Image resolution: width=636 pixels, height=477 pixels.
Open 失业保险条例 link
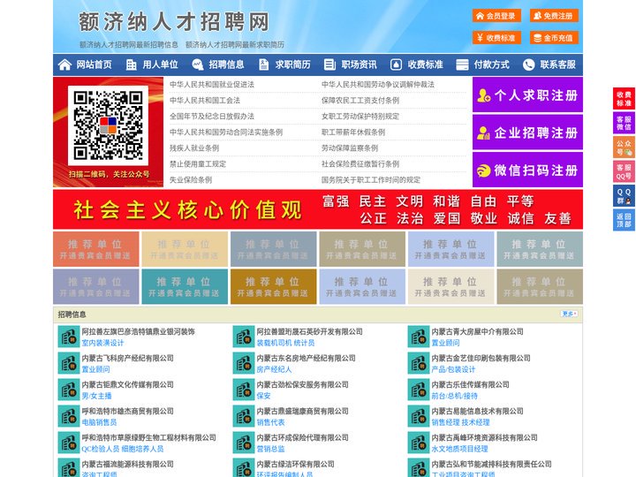[191, 179]
